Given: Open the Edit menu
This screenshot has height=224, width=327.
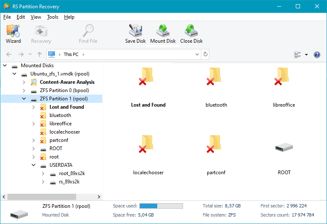Looking at the screenshot, I should [21, 17].
